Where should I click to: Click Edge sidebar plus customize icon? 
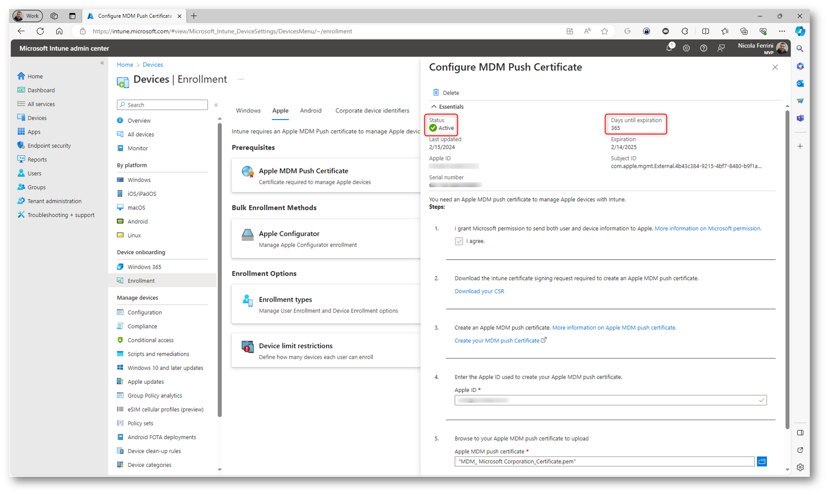click(x=800, y=146)
